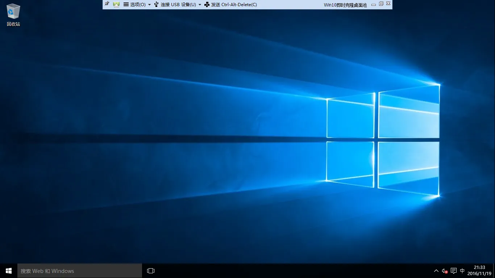This screenshot has width=495, height=278.
Task: Click the Show desktop strip beside the clock
Action: pos(494,271)
